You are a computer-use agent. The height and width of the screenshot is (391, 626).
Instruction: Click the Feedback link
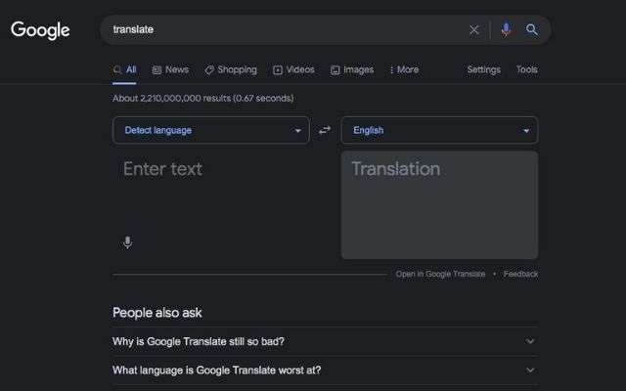(520, 274)
